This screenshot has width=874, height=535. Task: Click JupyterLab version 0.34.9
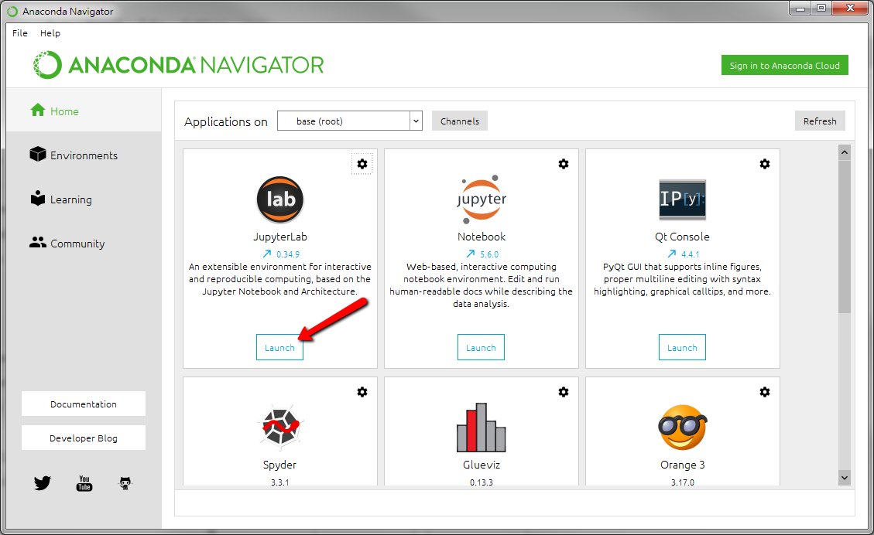point(288,254)
